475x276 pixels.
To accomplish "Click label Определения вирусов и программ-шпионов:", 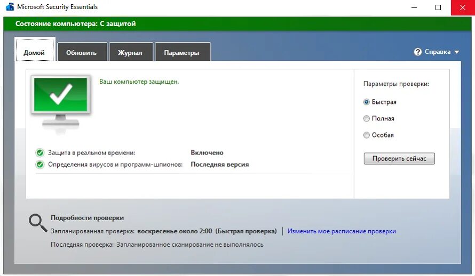I will pyautogui.click(x=115, y=165).
